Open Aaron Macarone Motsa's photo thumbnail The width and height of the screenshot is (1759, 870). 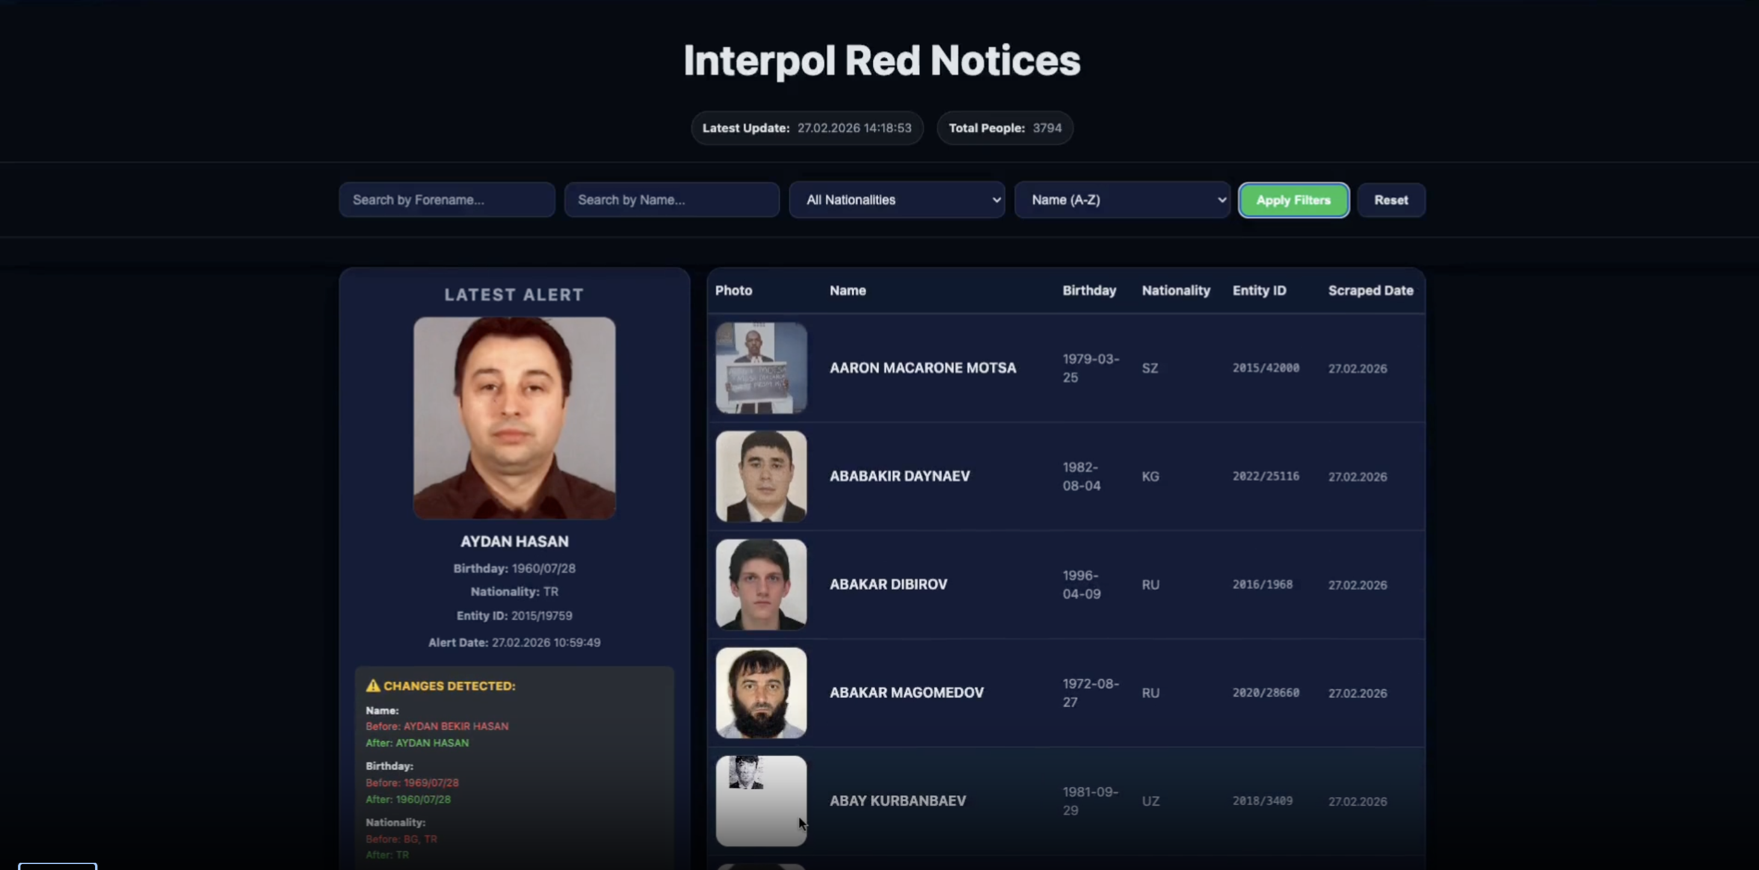[x=760, y=368]
